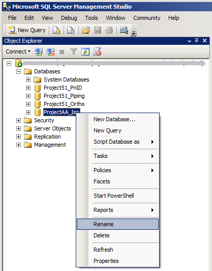The height and width of the screenshot is (271, 212).
Task: Choose Rename from context menu
Action: [117, 224]
